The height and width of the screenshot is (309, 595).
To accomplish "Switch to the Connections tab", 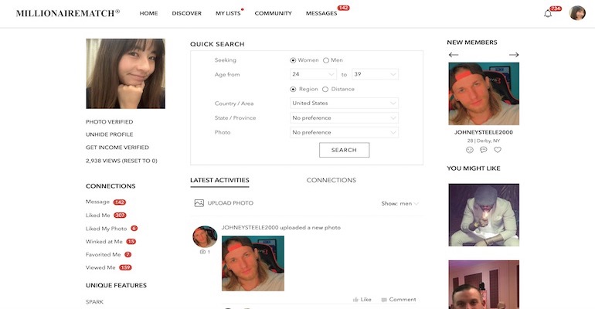I will 331,181.
